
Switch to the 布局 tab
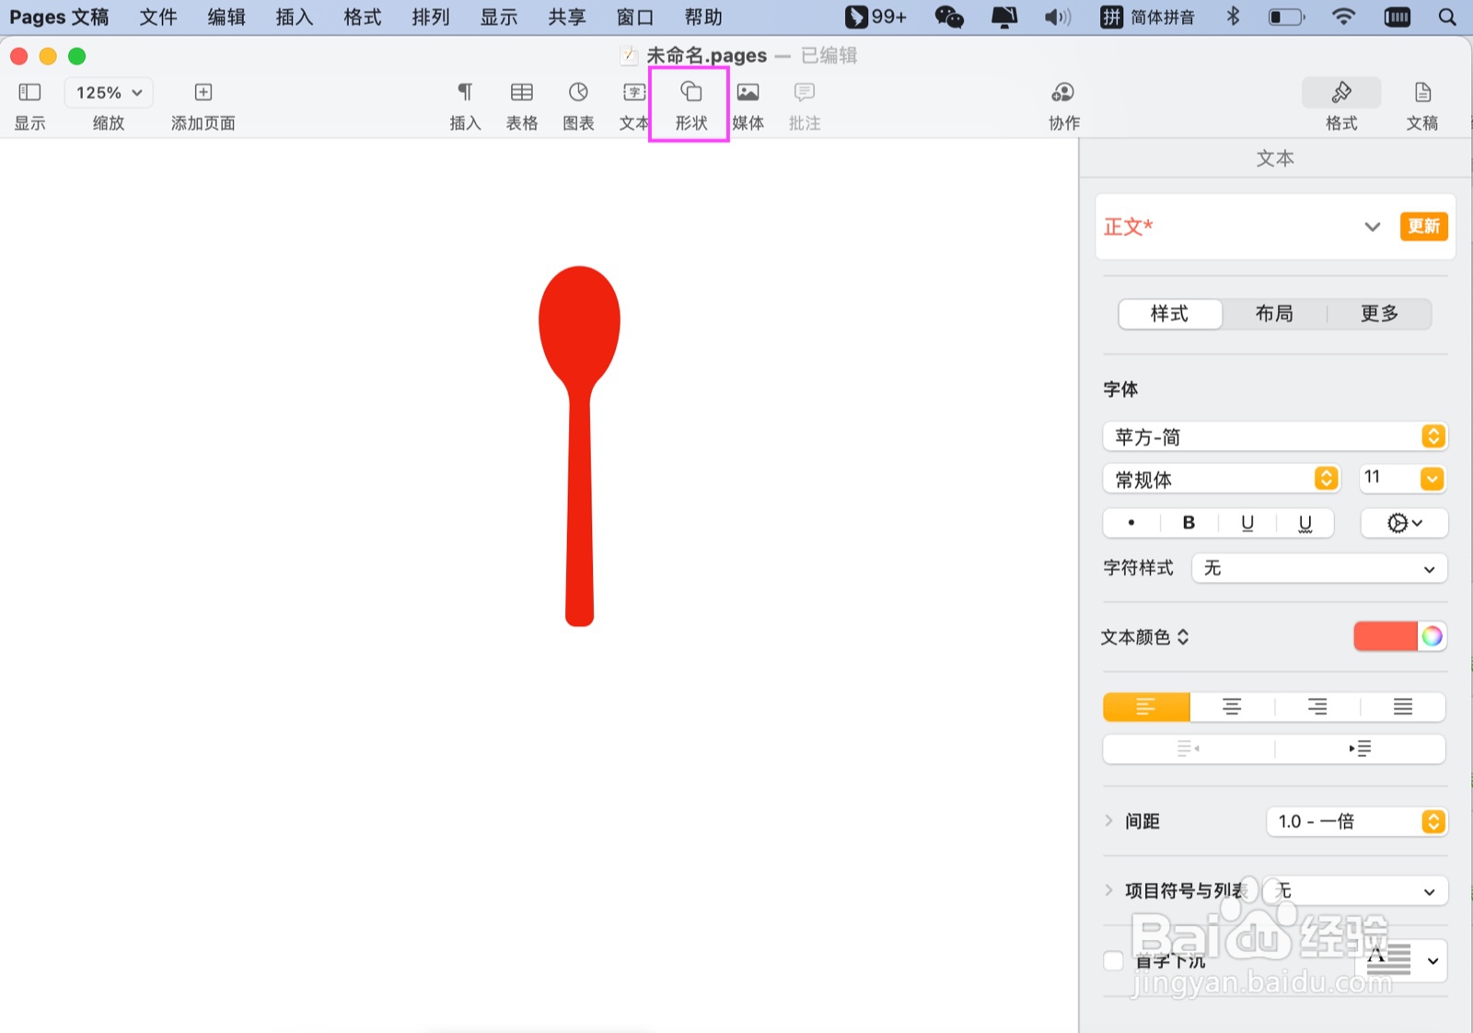(1274, 314)
